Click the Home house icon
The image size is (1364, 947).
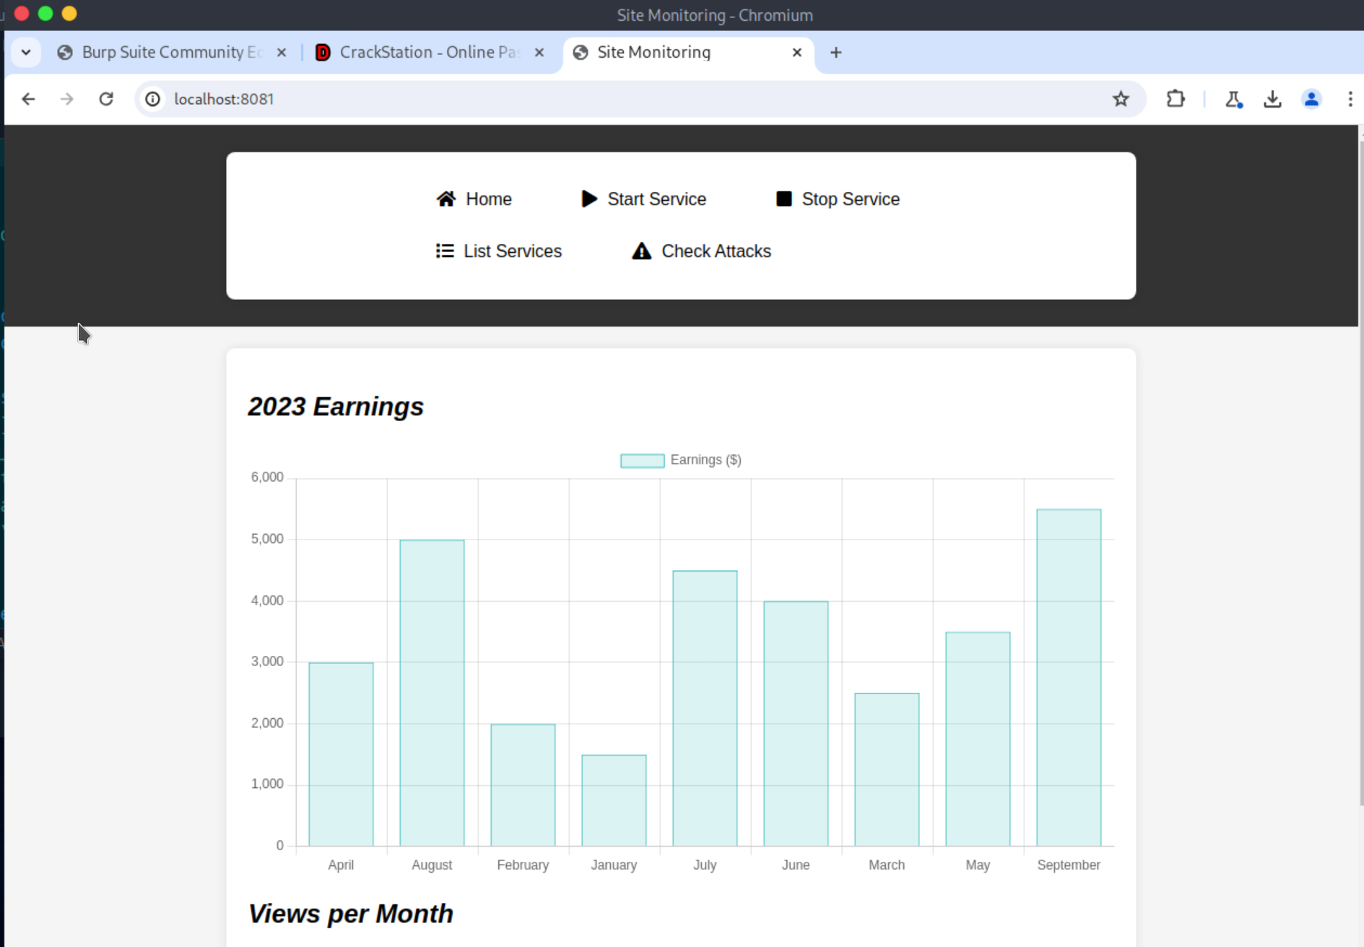[446, 199]
